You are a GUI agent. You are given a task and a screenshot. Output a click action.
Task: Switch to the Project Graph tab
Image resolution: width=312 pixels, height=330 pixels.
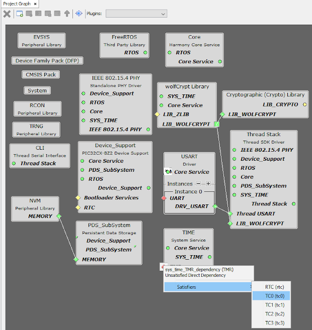click(17, 4)
